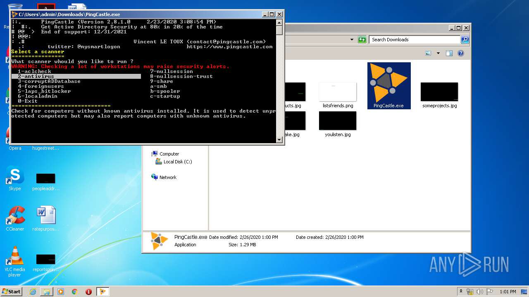Screen dimensions: 529x297
Task: Click the Start button
Action: (x=11, y=292)
